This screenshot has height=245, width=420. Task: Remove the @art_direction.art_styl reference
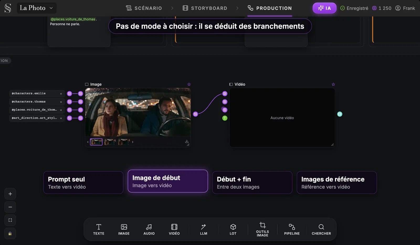click(x=61, y=118)
